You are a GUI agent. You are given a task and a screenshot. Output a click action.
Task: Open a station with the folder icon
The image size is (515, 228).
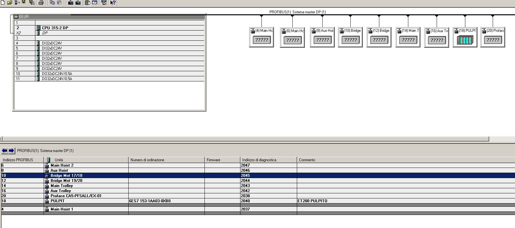coord(10,3)
